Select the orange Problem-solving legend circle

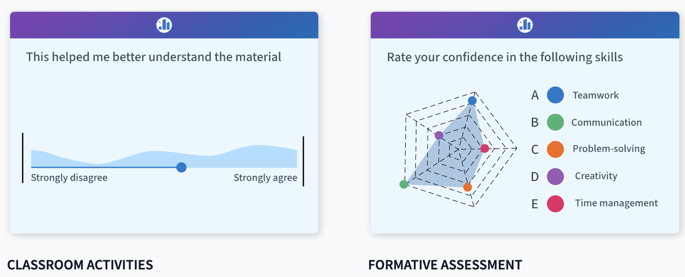coord(555,149)
